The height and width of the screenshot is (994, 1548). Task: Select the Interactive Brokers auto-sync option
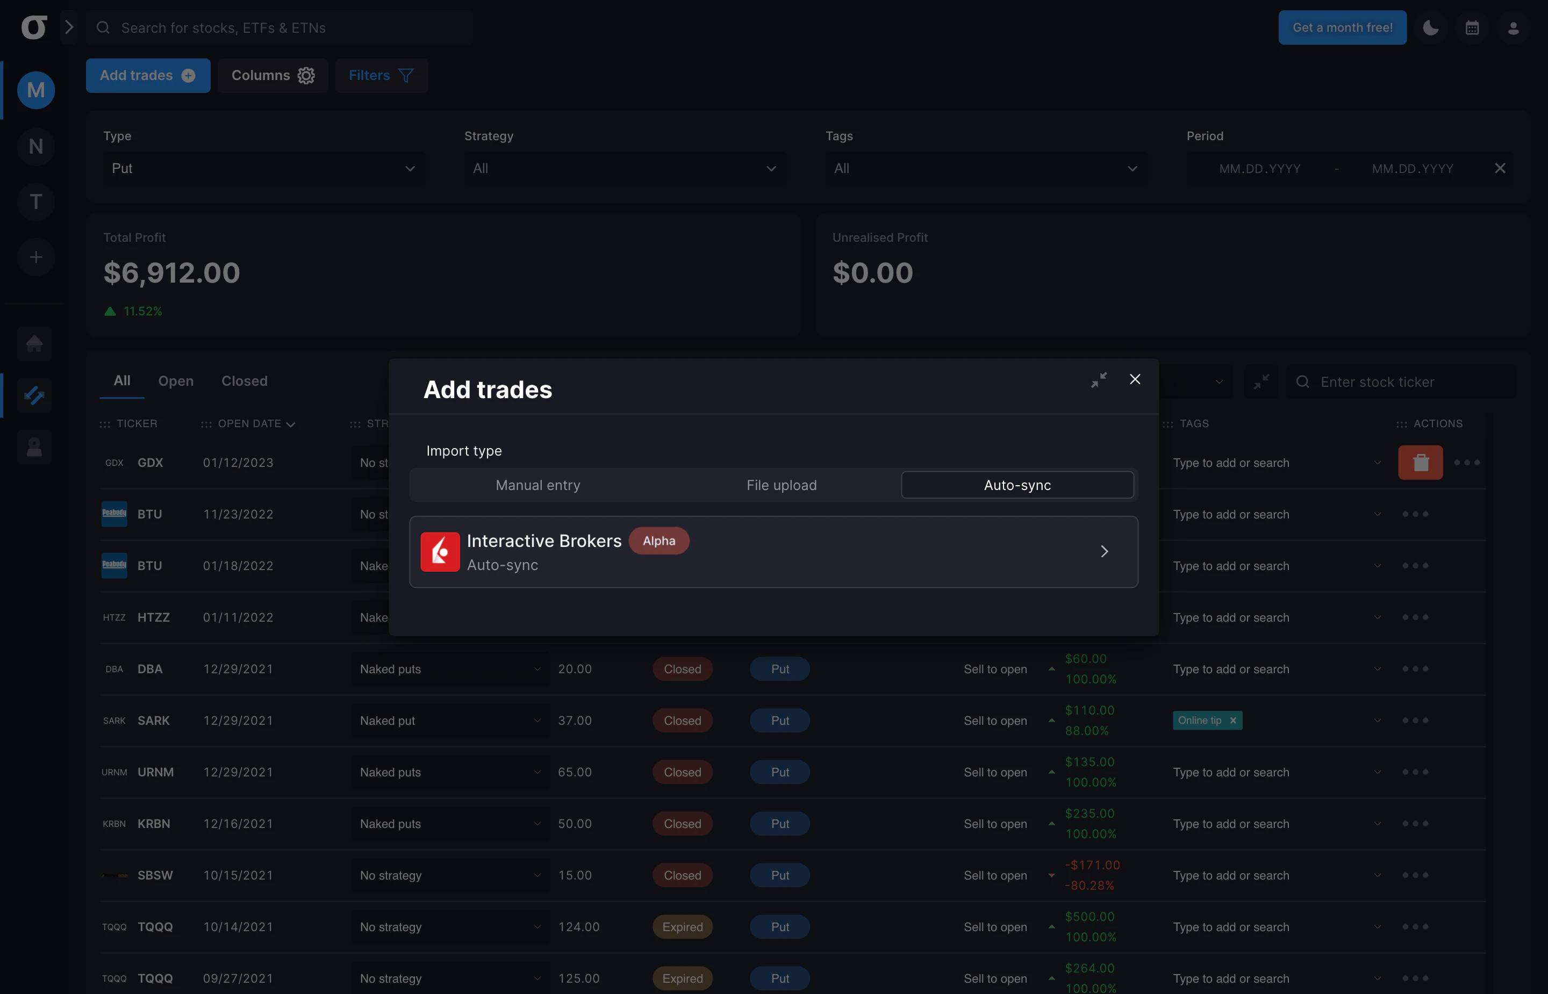(773, 552)
